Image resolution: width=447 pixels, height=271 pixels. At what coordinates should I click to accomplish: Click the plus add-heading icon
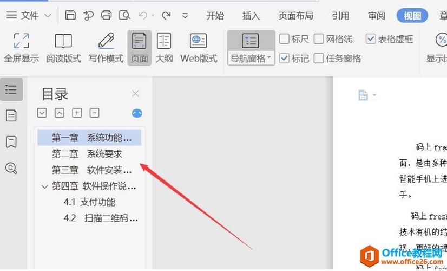[x=77, y=113]
